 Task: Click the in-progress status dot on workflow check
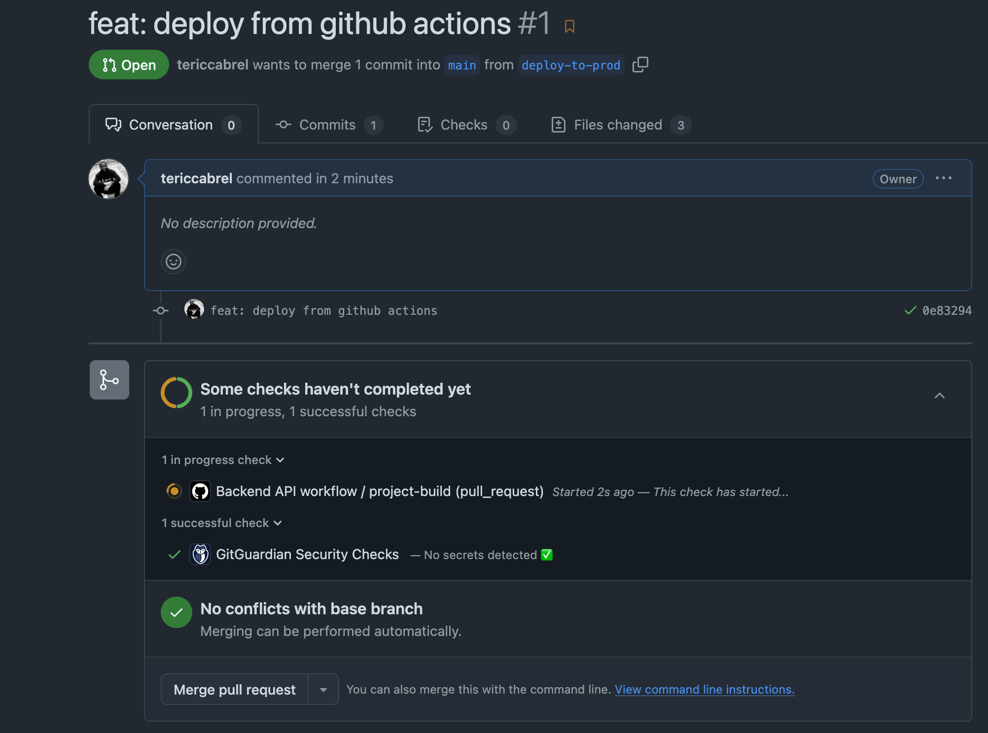(x=174, y=491)
